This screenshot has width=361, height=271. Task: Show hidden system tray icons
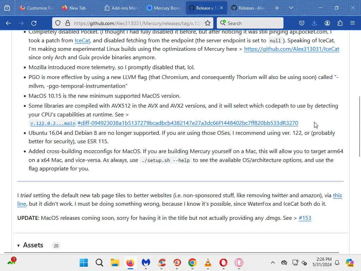click(x=273, y=263)
